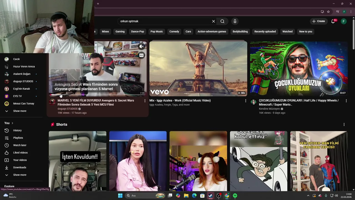Select the Gaming filter chip
This screenshot has height=200, width=355.
pos(120,31)
